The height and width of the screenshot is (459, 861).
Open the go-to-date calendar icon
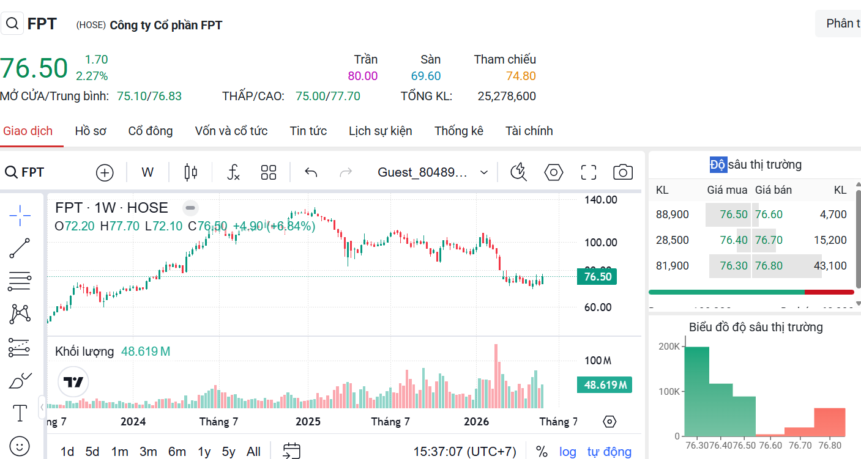click(291, 452)
